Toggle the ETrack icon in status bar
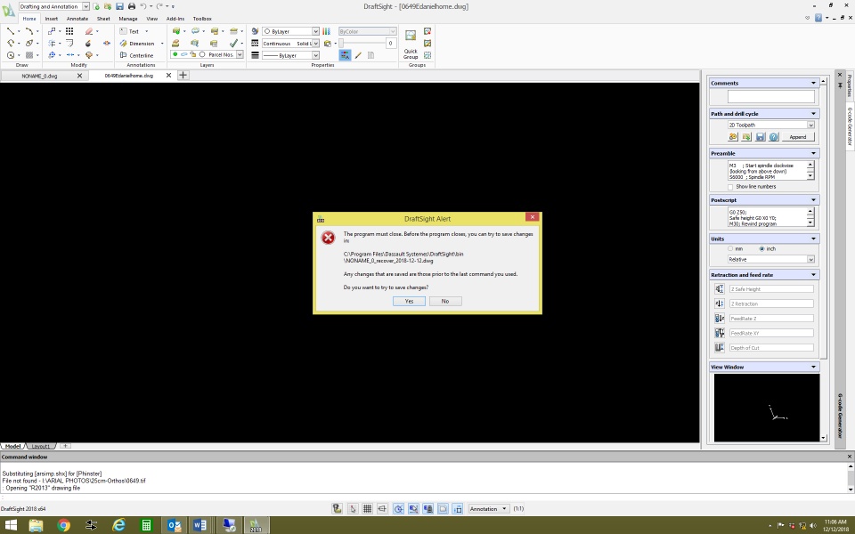 428,508
